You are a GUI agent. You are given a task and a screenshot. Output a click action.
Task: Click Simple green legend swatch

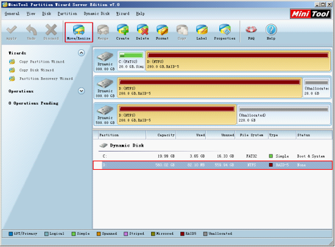74,234
